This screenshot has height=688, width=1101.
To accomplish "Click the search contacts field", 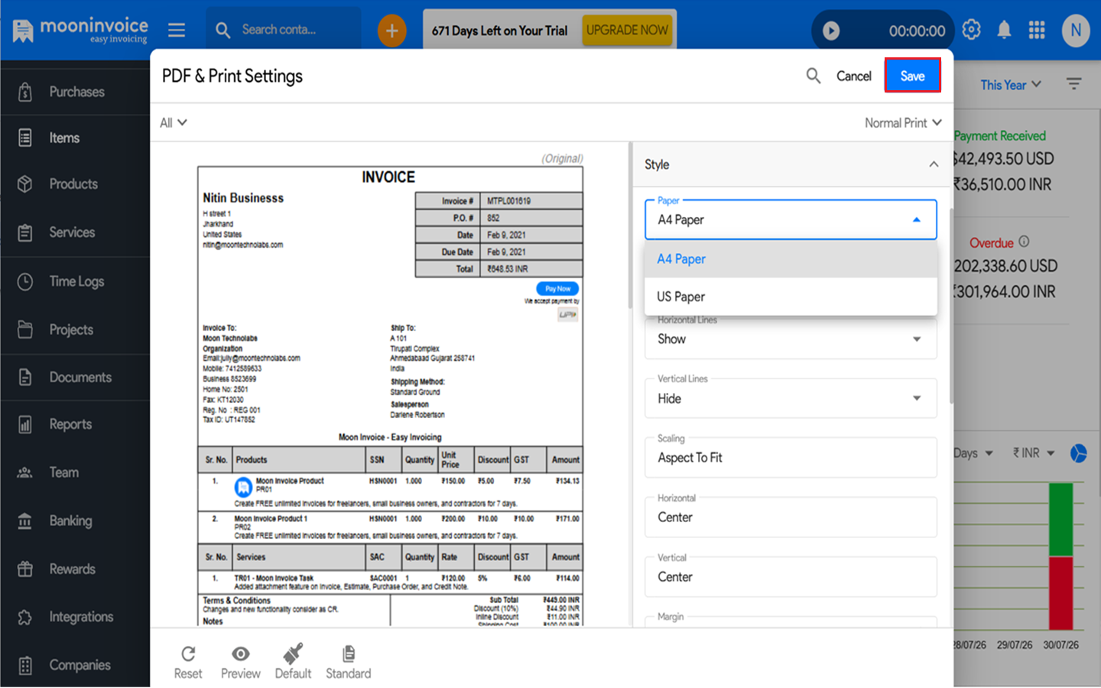I will pos(284,30).
